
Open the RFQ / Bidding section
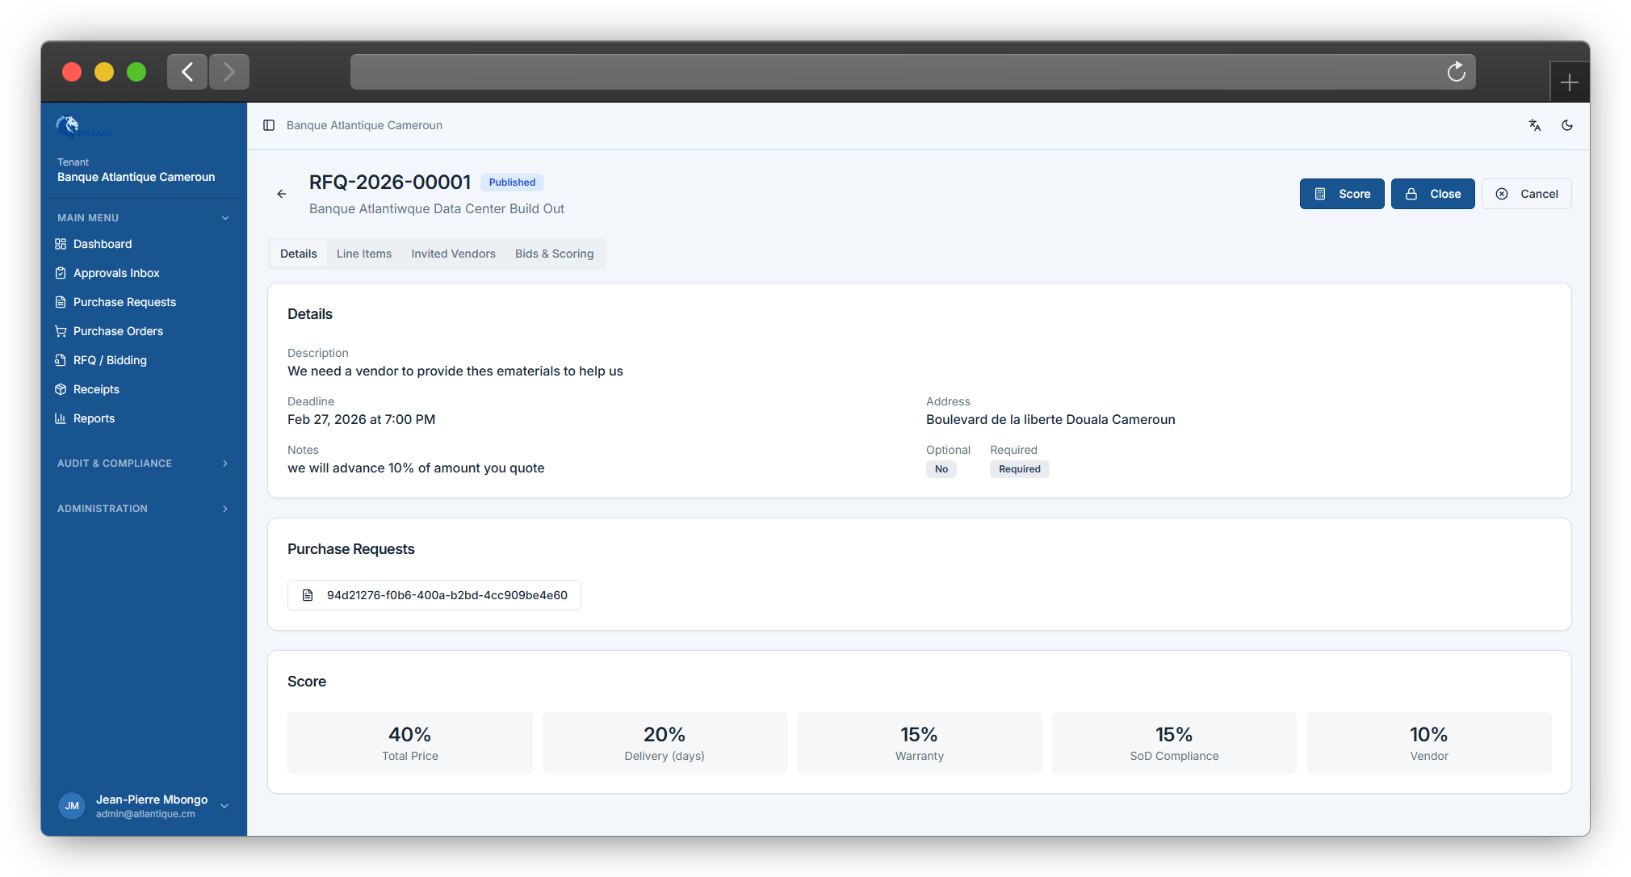pyautogui.click(x=109, y=359)
